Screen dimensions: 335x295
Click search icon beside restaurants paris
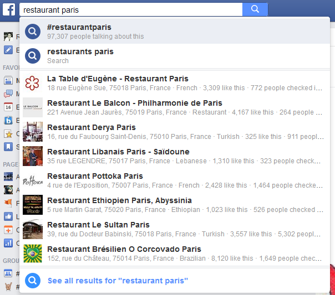33,56
